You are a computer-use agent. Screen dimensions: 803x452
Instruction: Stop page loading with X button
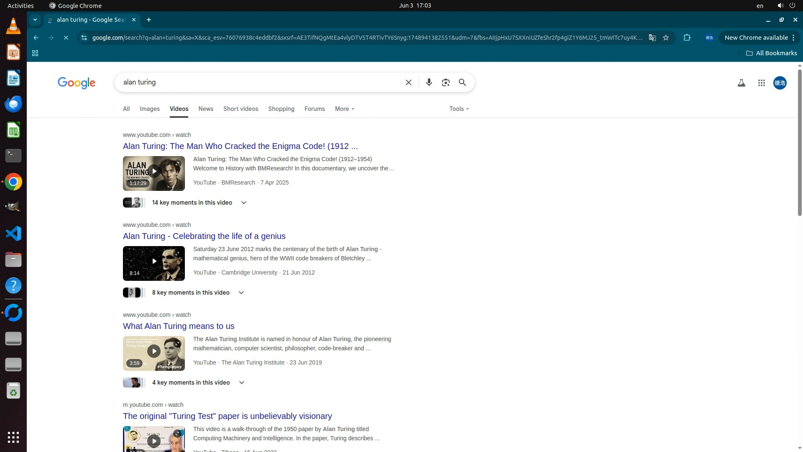click(x=66, y=38)
